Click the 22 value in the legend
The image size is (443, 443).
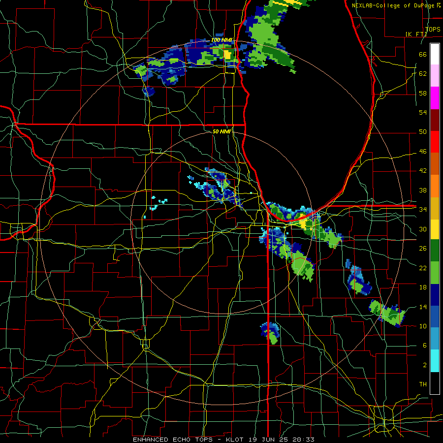423,268
